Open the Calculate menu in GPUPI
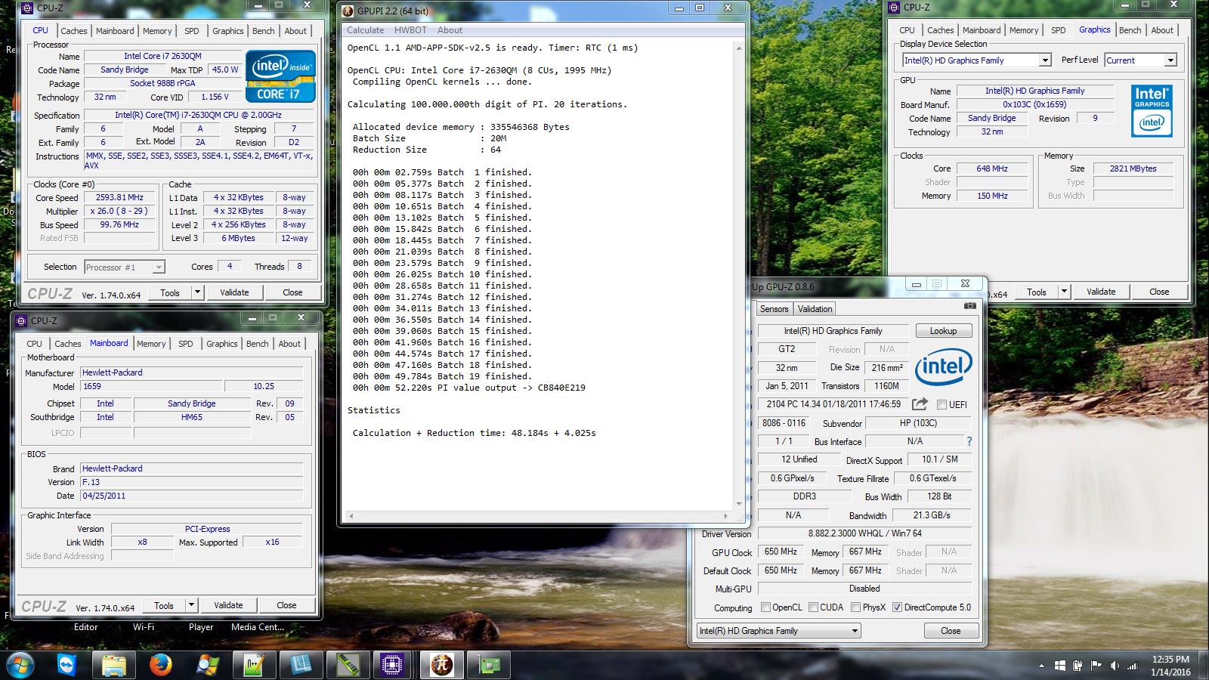This screenshot has width=1209, height=680. [x=365, y=30]
